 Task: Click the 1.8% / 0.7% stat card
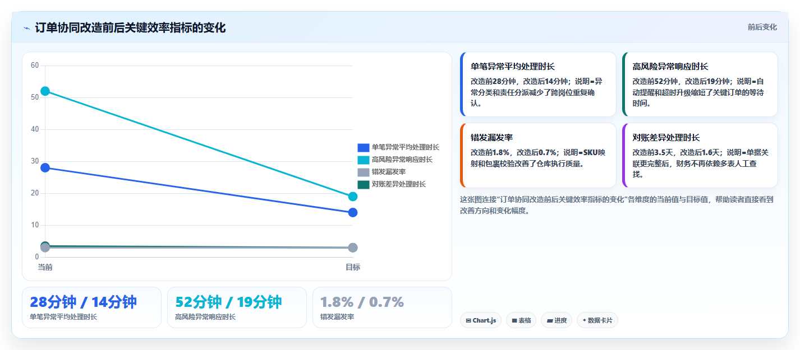(x=382, y=307)
